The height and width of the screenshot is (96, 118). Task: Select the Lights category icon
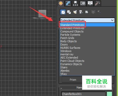tap(75, 12)
